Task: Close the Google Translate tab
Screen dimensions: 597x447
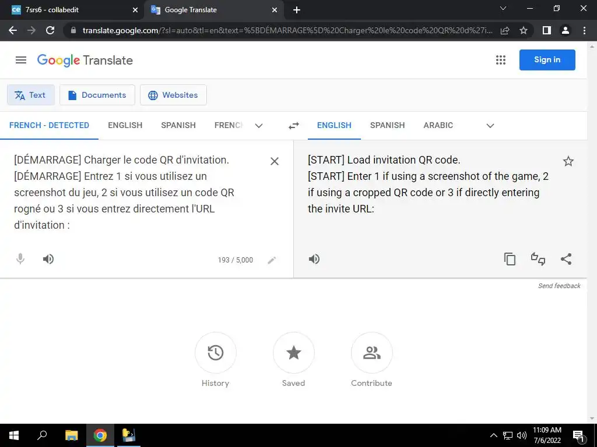Action: [275, 10]
